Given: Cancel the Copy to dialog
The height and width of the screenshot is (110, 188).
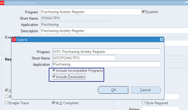Looking at the screenshot, I should tap(146, 90).
